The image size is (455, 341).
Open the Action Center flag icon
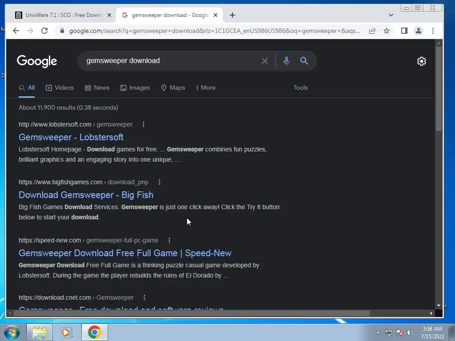(399, 333)
